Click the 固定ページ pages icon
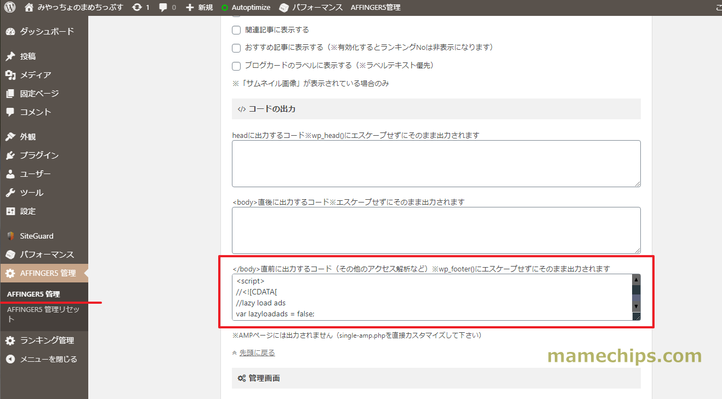The image size is (722, 399). pos(10,94)
